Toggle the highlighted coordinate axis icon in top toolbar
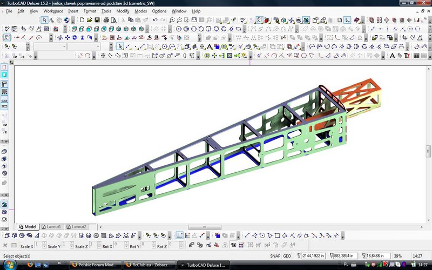The width and height of the screenshot is (432, 270). point(347,20)
